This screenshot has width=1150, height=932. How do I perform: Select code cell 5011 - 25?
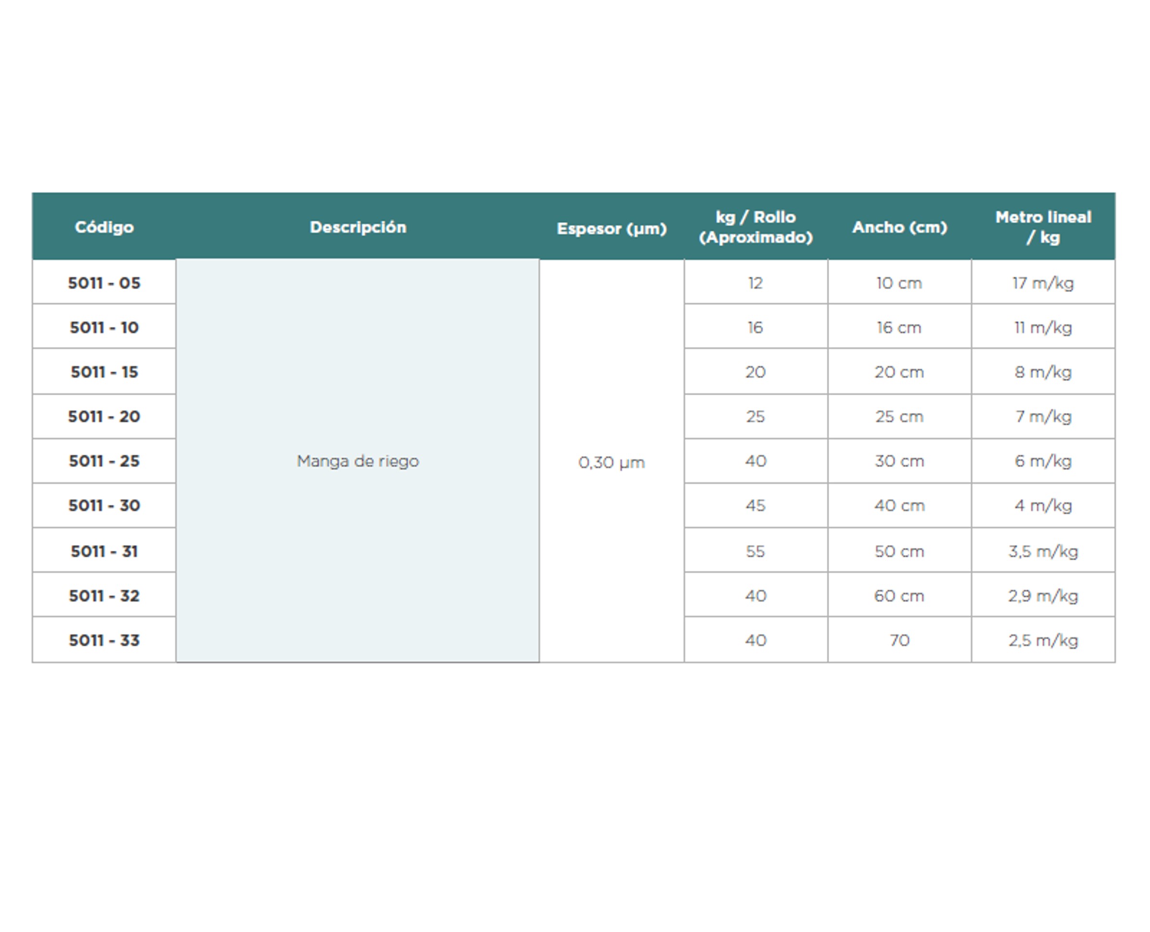pyautogui.click(x=104, y=460)
